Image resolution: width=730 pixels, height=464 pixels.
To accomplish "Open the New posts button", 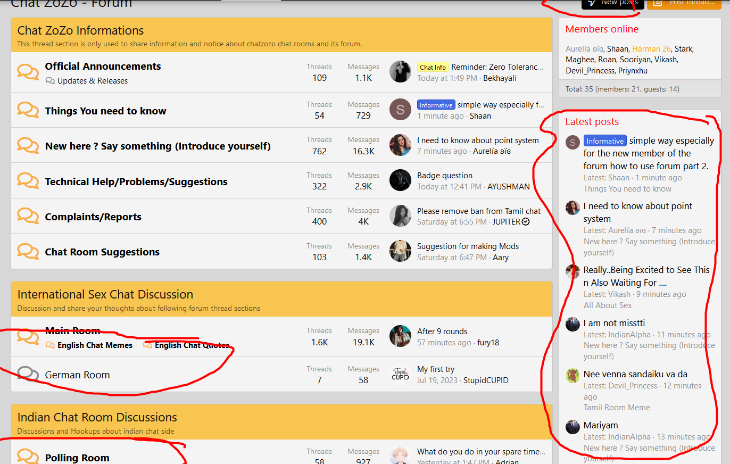I will (612, 3).
